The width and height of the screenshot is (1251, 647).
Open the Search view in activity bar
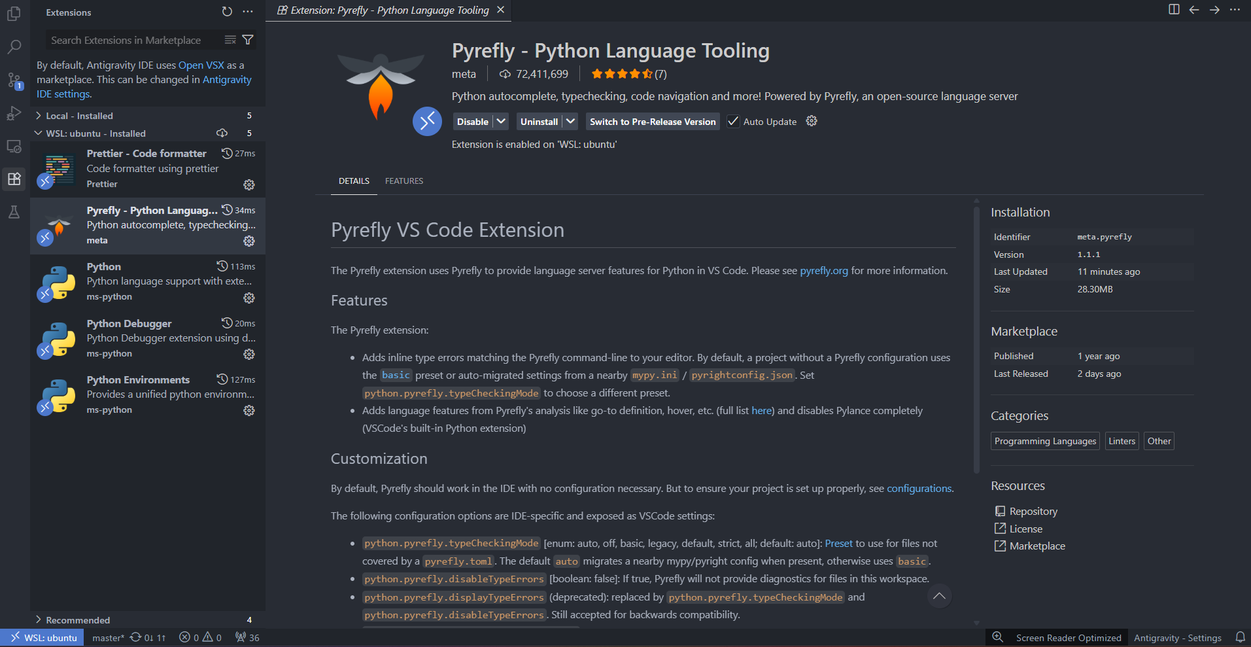pos(14,47)
